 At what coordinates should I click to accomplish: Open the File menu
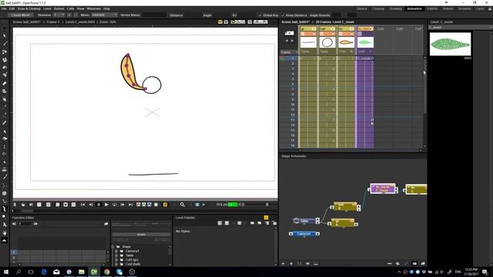(4, 8)
